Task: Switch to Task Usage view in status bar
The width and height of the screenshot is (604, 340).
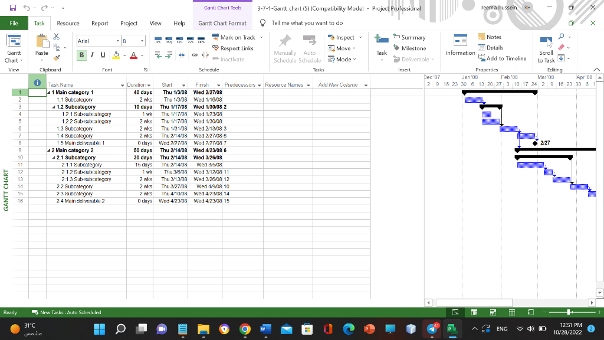Action: point(474,312)
